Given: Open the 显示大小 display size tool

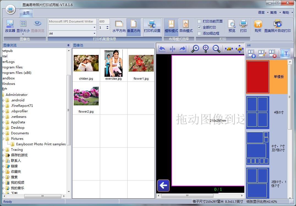Looking at the screenshot, I should click(23, 26).
